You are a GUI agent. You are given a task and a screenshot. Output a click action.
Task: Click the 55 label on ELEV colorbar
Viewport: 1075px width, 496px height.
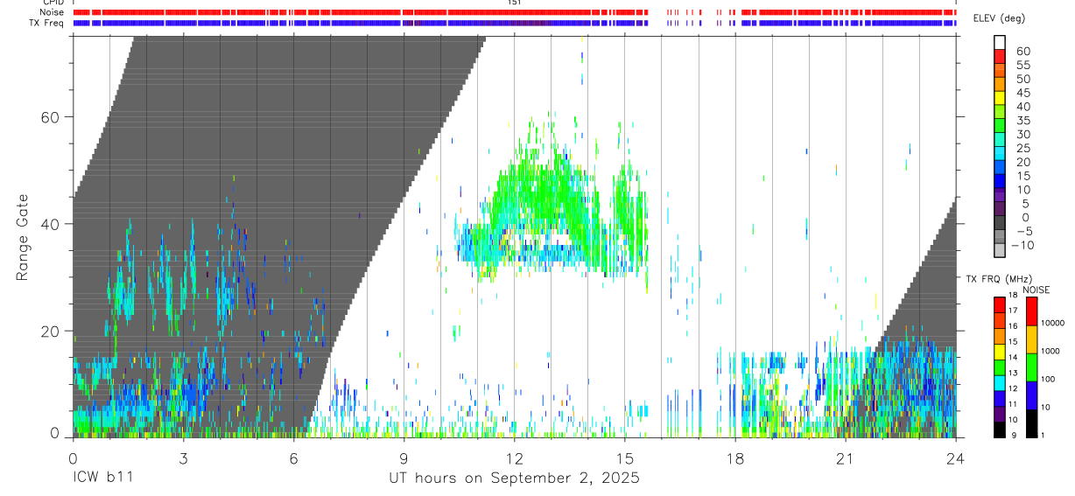[x=1023, y=65]
